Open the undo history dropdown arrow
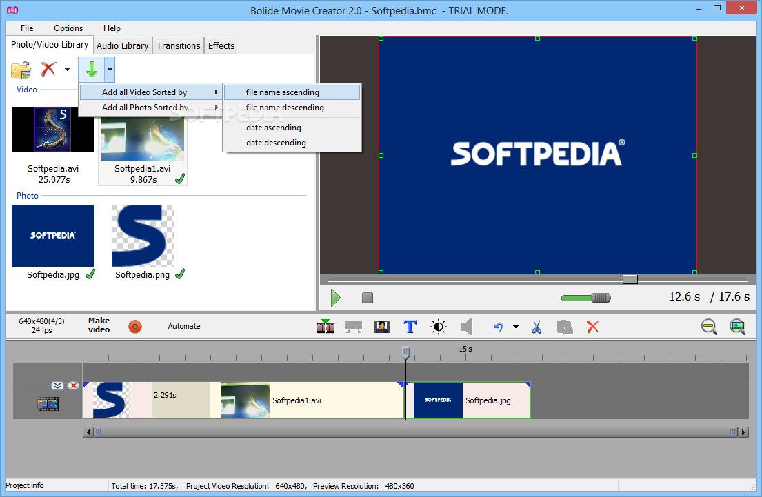Viewport: 762px width, 497px height. [x=516, y=327]
